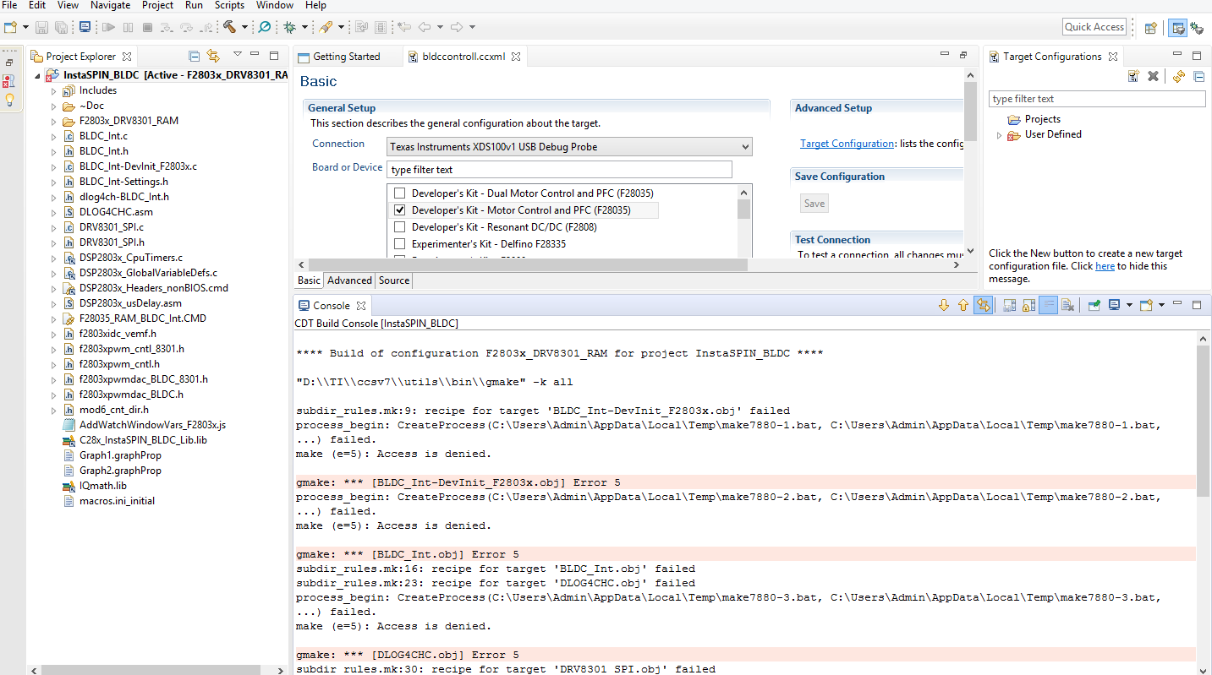Clear the Console output

[1067, 305]
